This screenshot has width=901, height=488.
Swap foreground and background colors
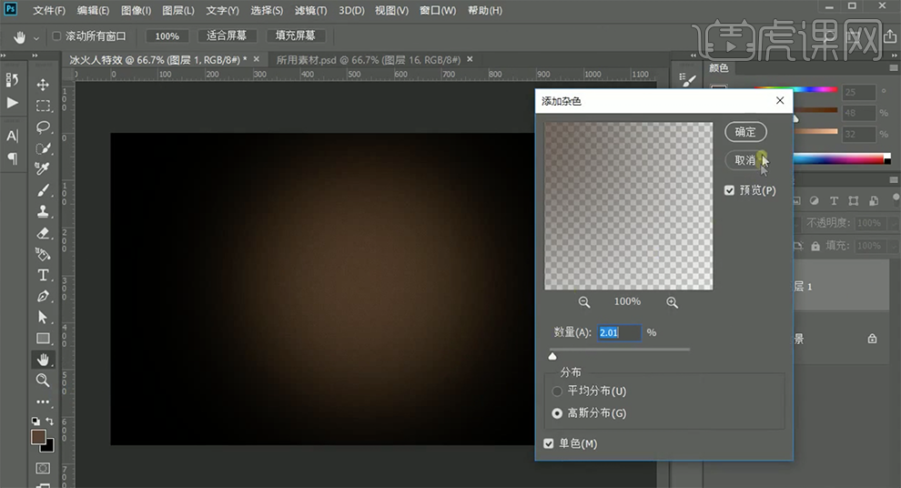click(x=50, y=422)
